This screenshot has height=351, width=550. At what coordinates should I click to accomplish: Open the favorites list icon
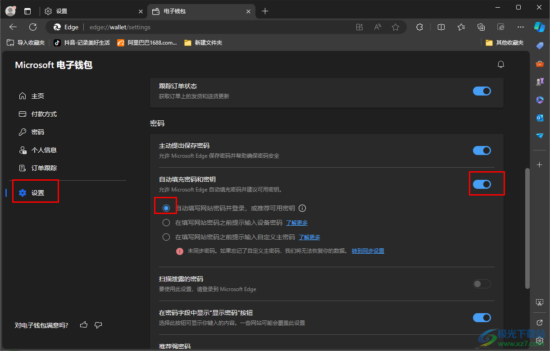(461, 27)
